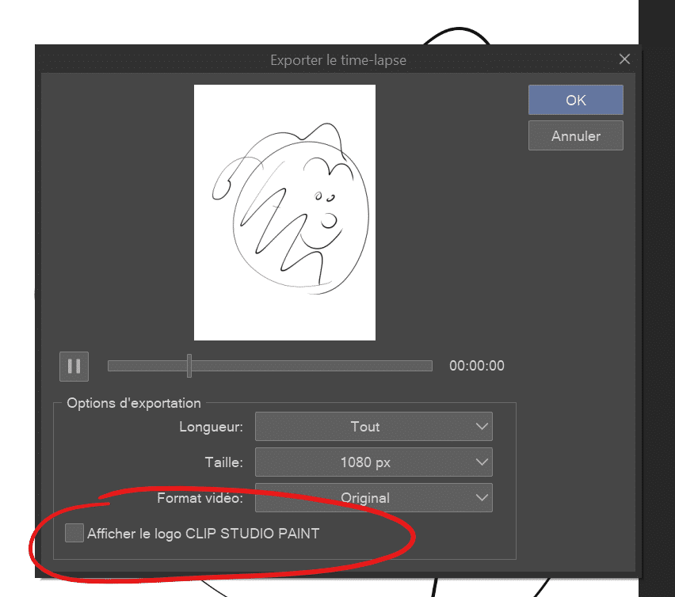The image size is (675, 597).
Task: Click the Taille: label
Action: pyautogui.click(x=224, y=462)
